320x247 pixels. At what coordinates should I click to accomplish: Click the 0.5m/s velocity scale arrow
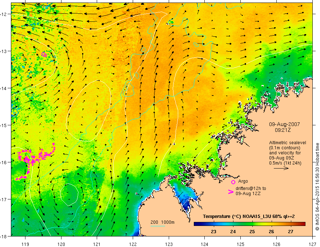tap(281, 168)
